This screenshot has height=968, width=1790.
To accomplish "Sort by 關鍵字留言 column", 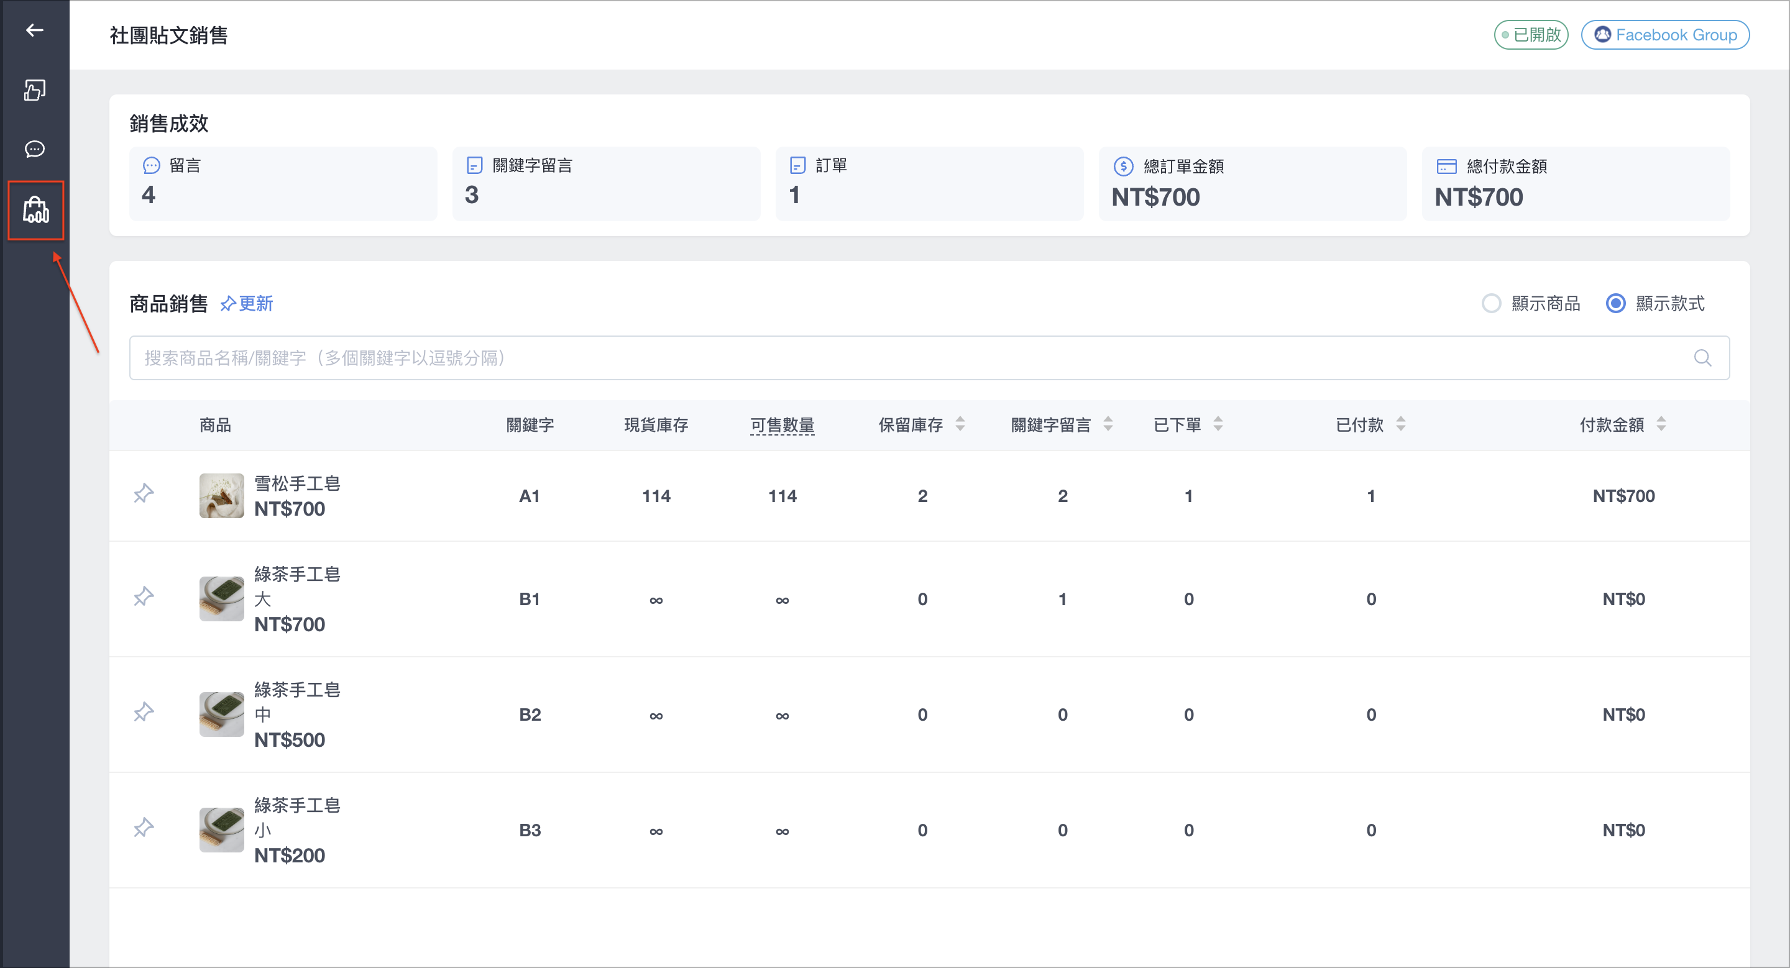I will pyautogui.click(x=1108, y=424).
